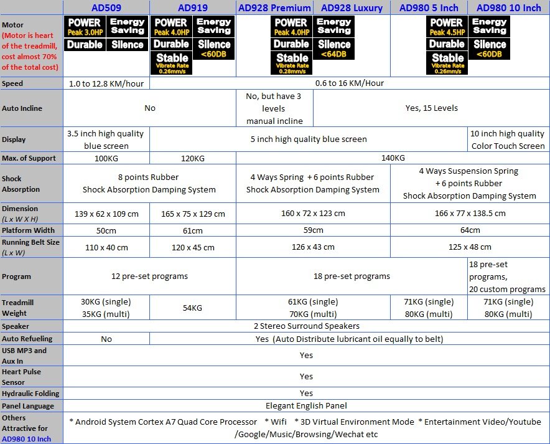Screen dimensions: 550x444
Task: Click AD980's Silence <60DB badge
Action: [x=489, y=49]
